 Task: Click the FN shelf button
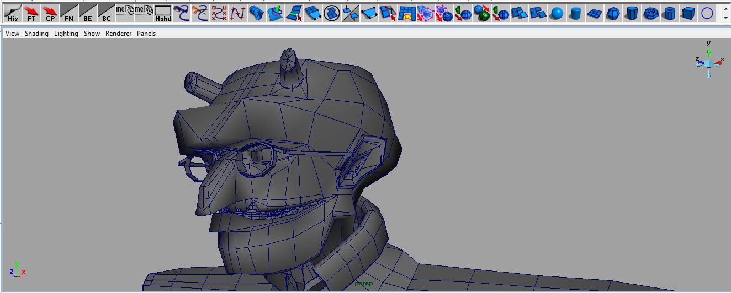[69, 13]
